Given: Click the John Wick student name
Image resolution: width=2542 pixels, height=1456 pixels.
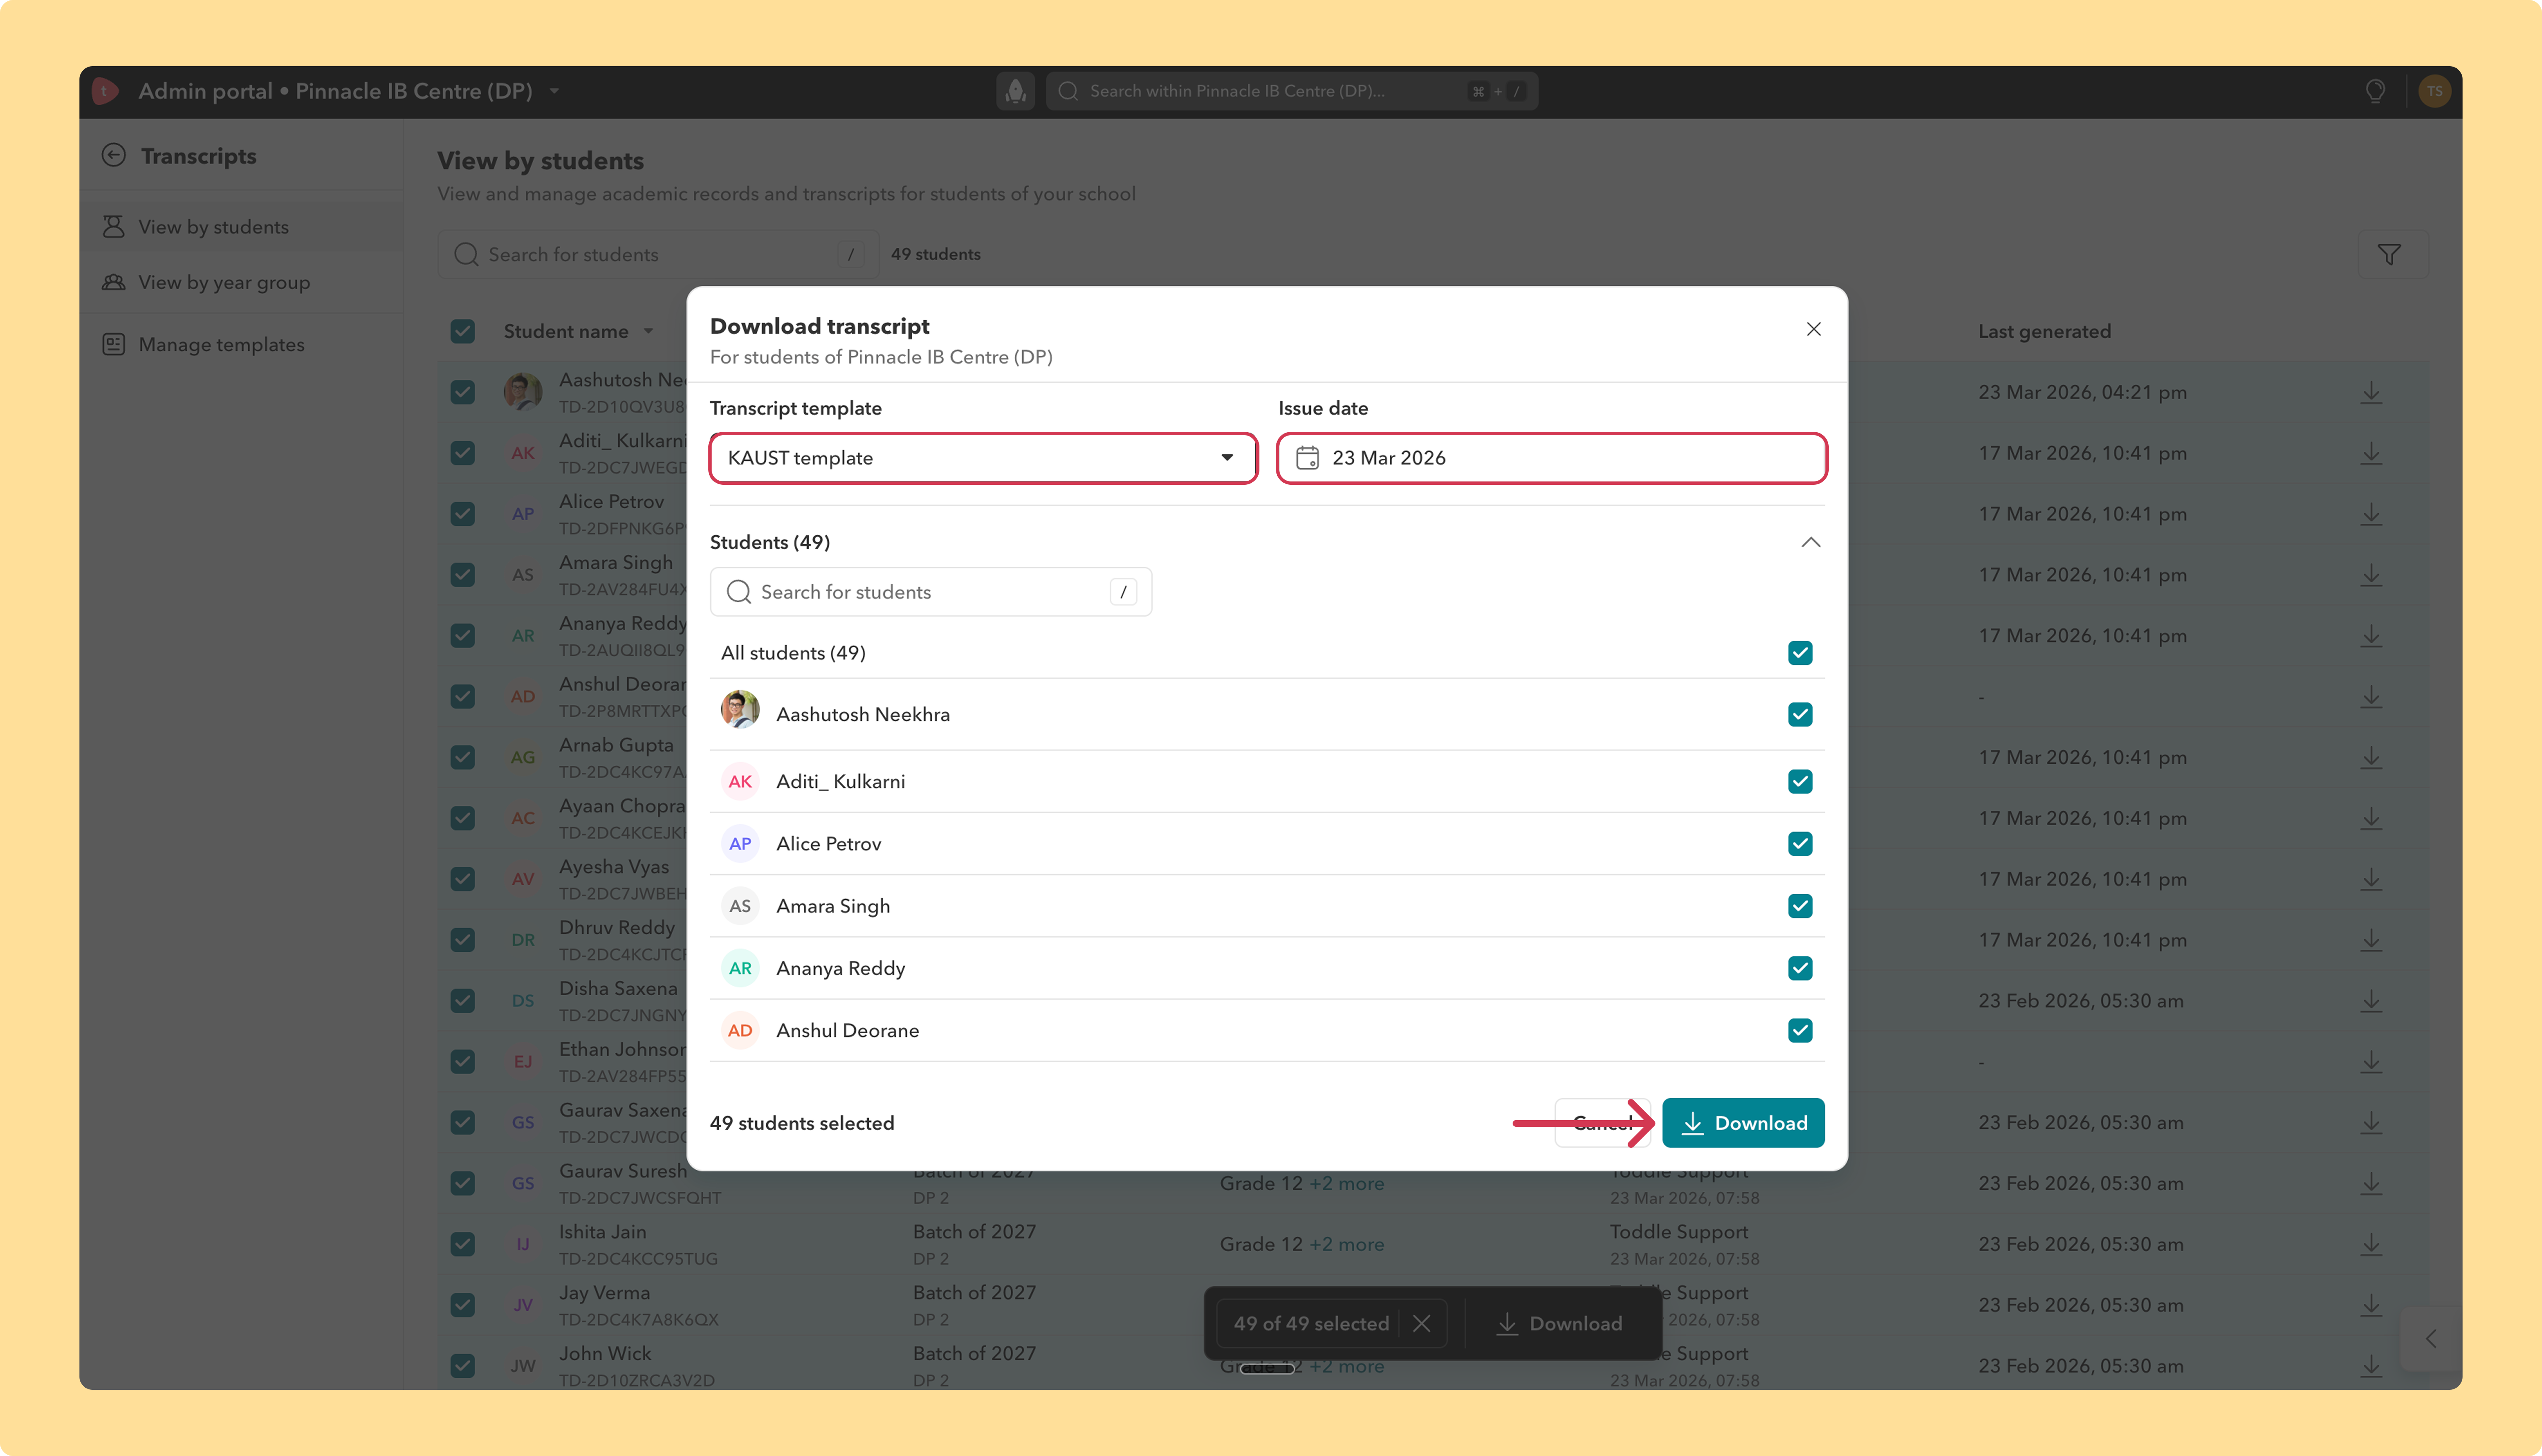Looking at the screenshot, I should [x=605, y=1353].
